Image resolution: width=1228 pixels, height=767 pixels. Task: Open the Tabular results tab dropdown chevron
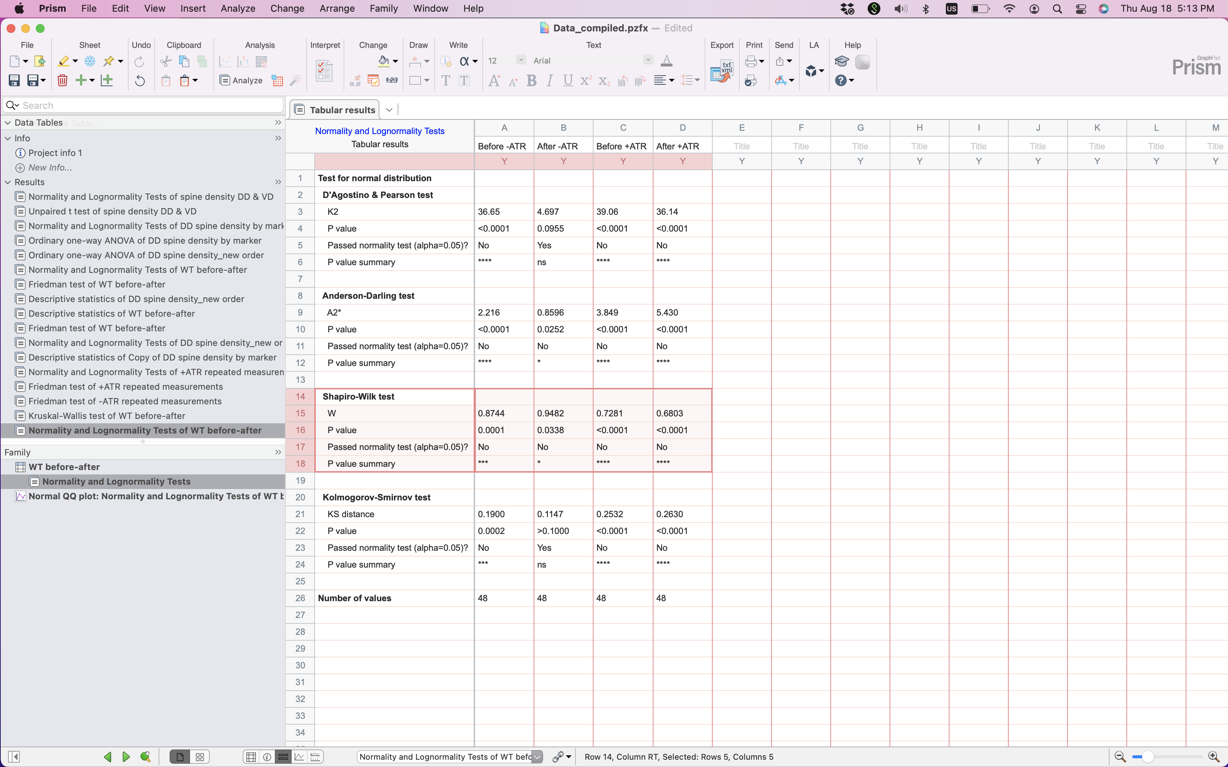389,110
